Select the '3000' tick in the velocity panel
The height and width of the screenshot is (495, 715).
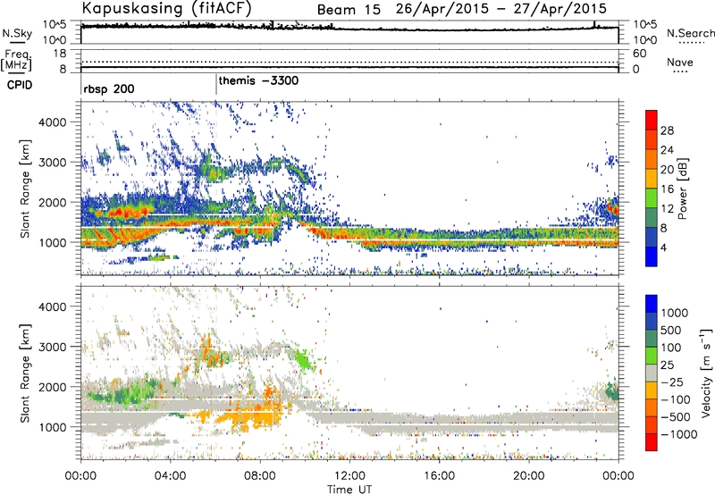coord(52,347)
